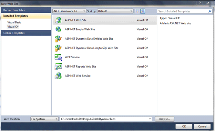Open the File System web location dropdown
Screen dimensions: 215x131
(44, 119)
